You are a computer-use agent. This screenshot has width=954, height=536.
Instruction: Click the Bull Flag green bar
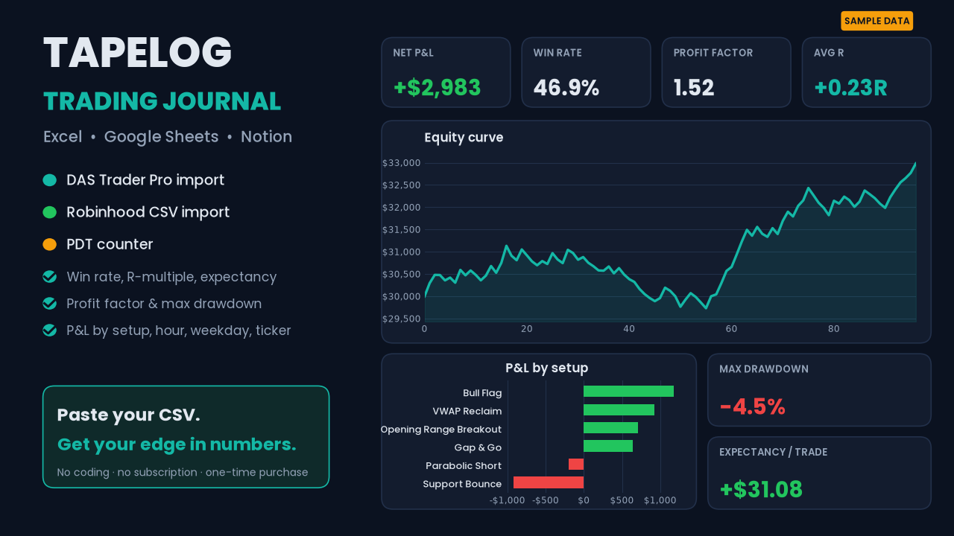coord(628,392)
